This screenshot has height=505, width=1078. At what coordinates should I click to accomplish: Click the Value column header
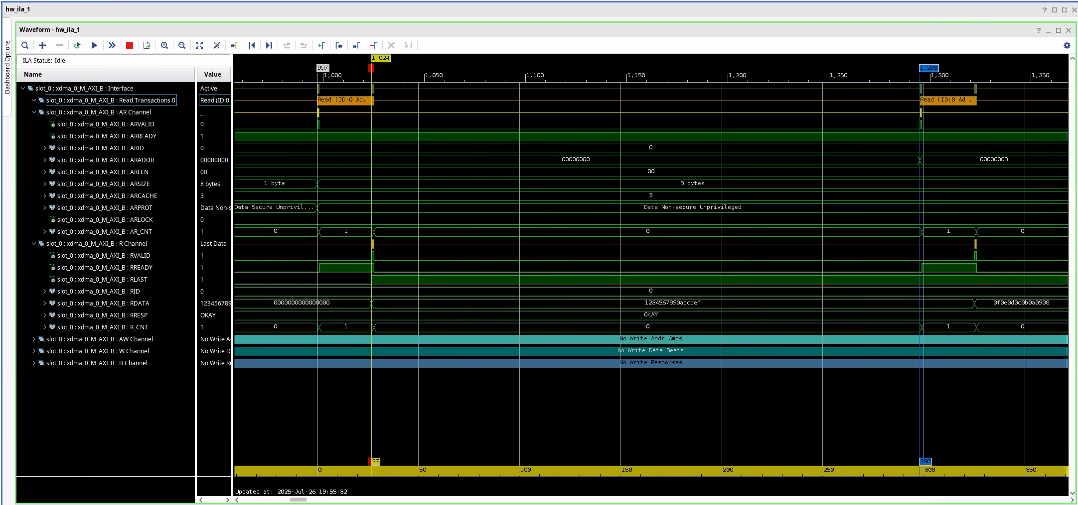213,75
